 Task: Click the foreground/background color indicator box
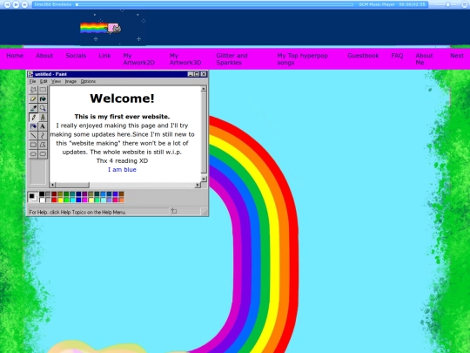(33, 197)
